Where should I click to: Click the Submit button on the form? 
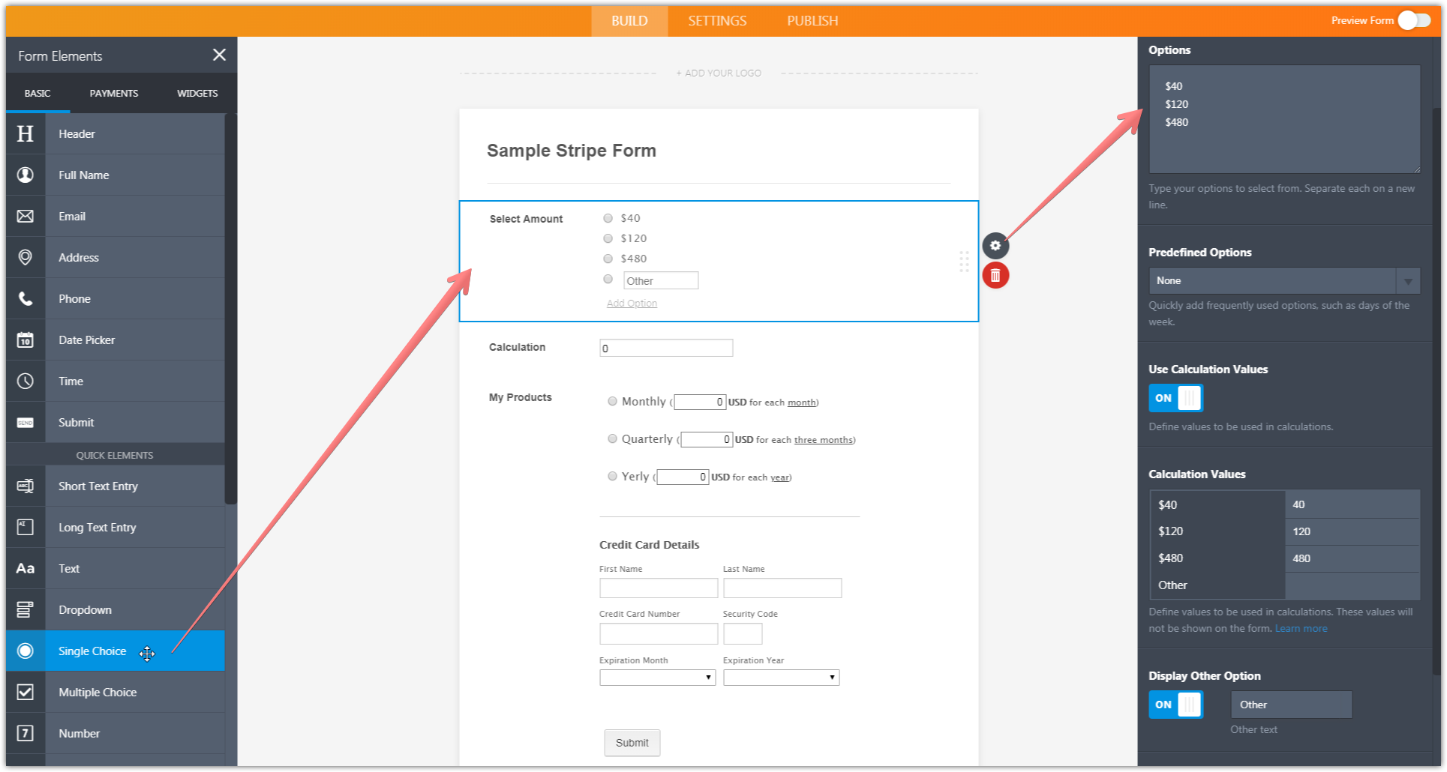point(632,743)
